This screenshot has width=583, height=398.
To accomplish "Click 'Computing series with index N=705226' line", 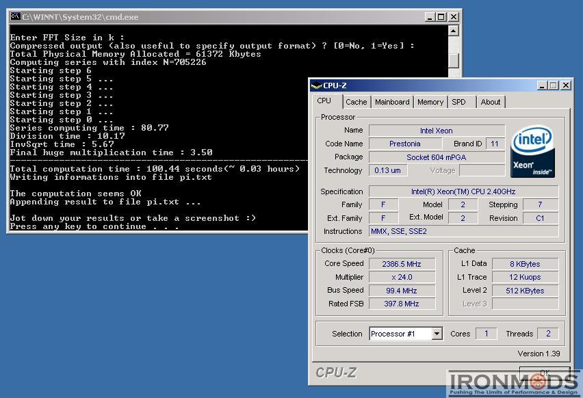I will point(108,62).
